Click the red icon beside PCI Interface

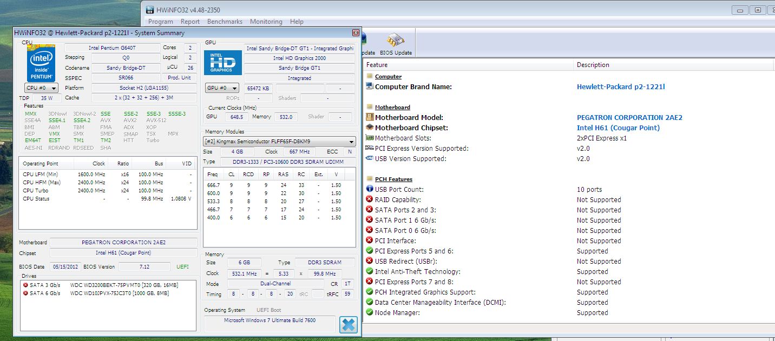coord(370,240)
